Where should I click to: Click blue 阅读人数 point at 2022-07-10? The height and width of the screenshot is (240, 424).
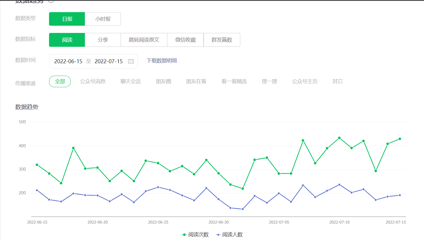tap(339, 185)
